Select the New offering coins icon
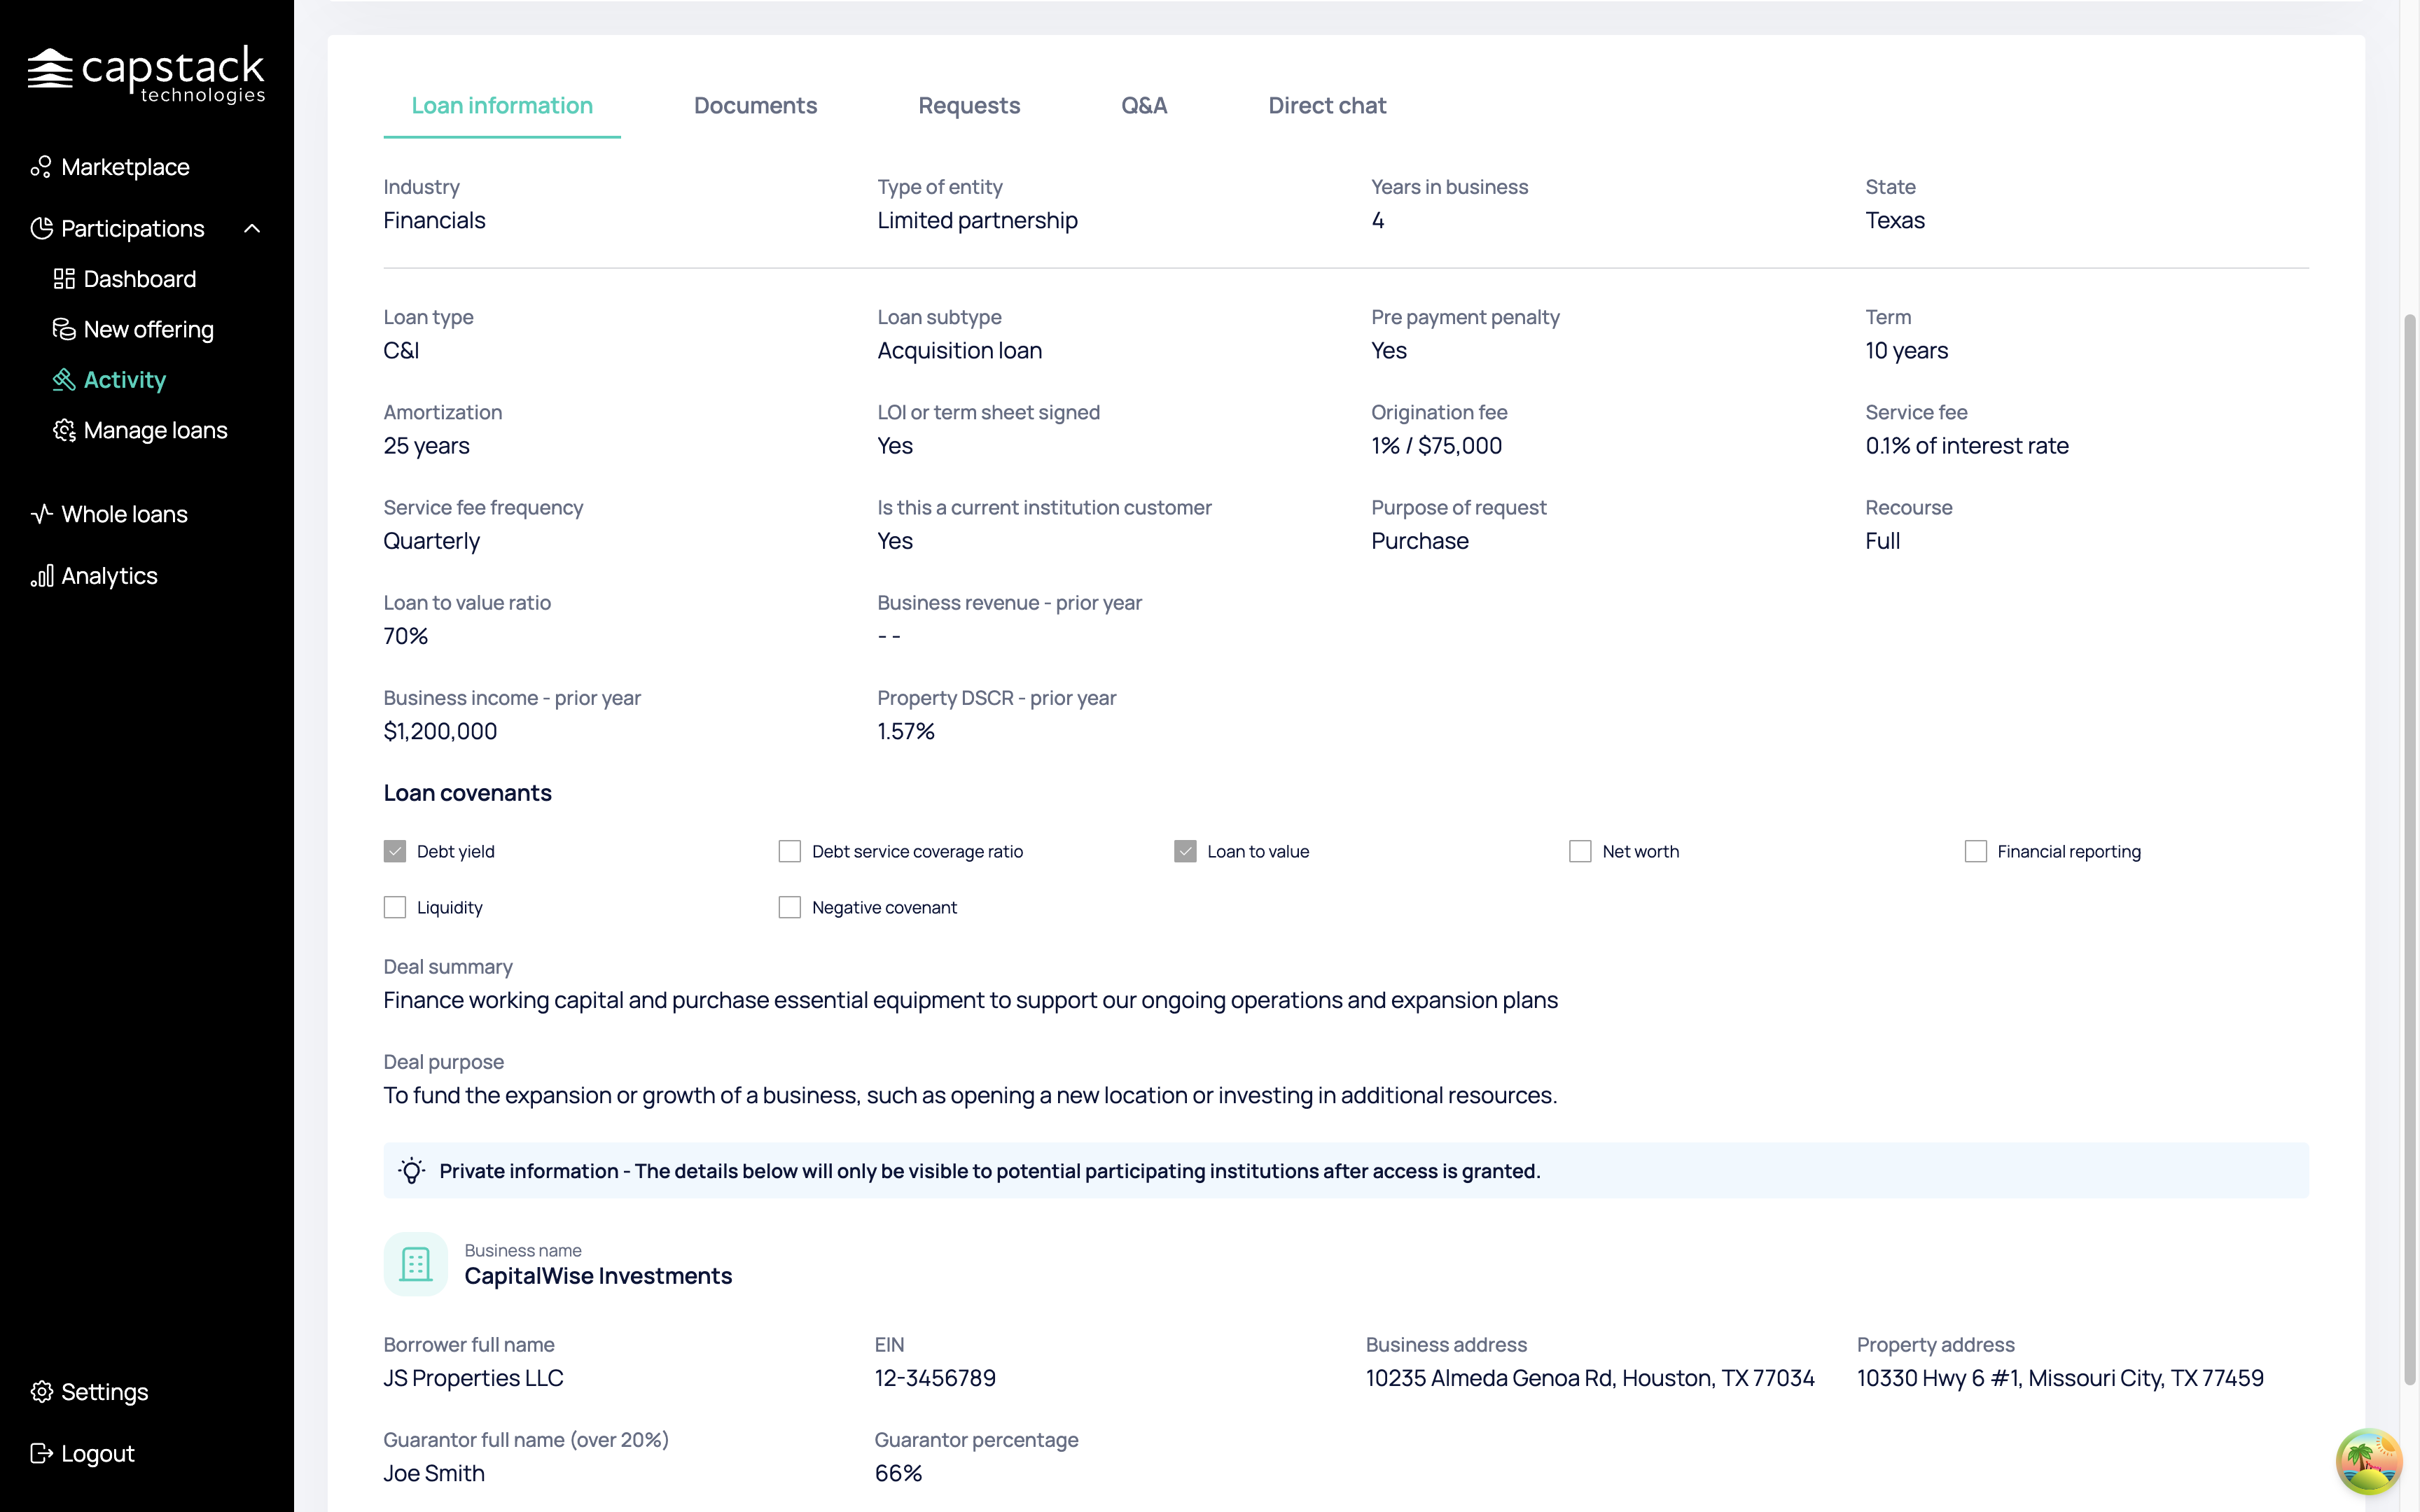 [64, 329]
